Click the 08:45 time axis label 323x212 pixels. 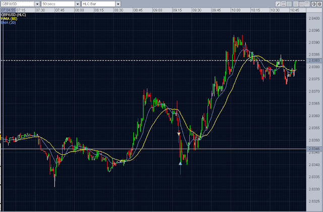(x=138, y=10)
